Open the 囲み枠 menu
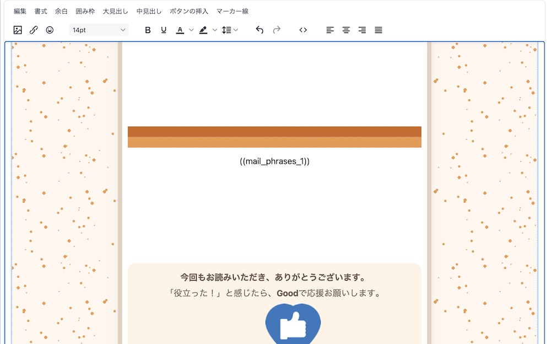The width and height of the screenshot is (551, 344). pos(85,11)
